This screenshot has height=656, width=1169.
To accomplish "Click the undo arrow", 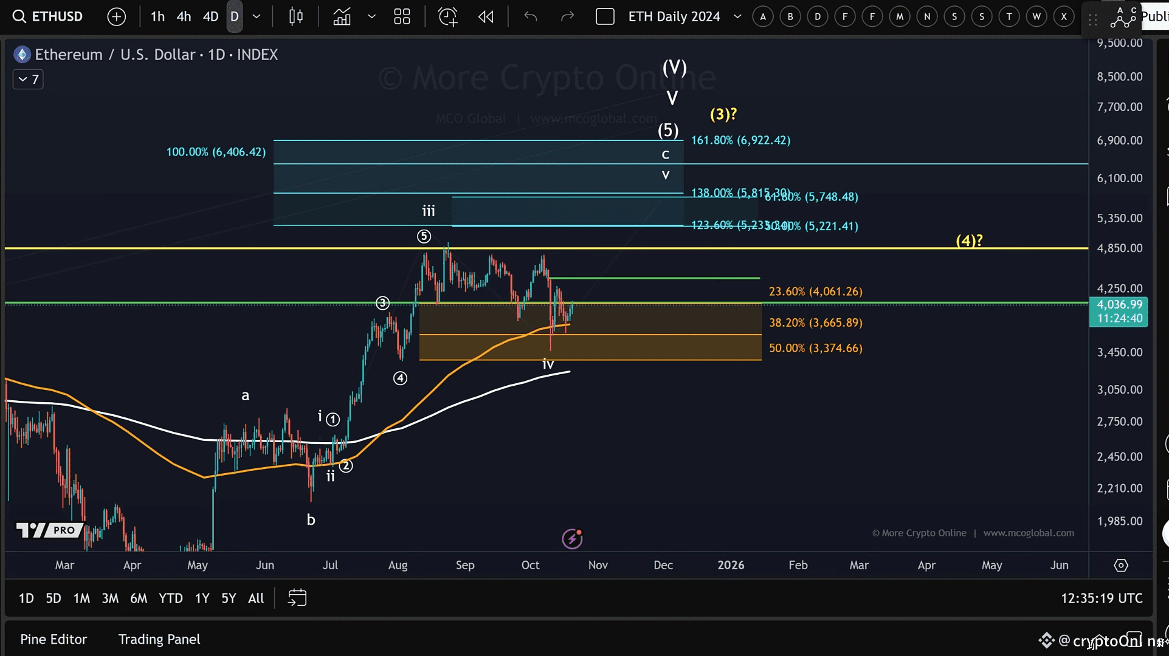I will click(531, 16).
